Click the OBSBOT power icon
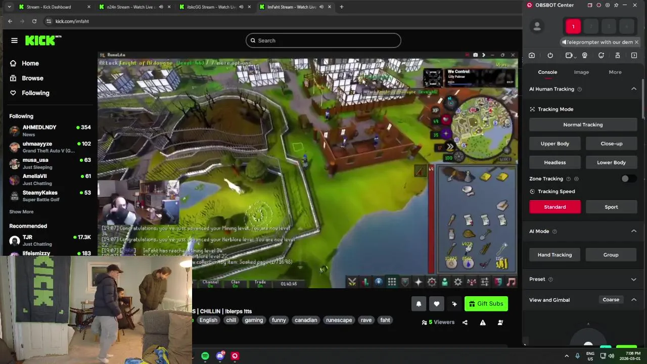The height and width of the screenshot is (364, 647). [x=550, y=56]
